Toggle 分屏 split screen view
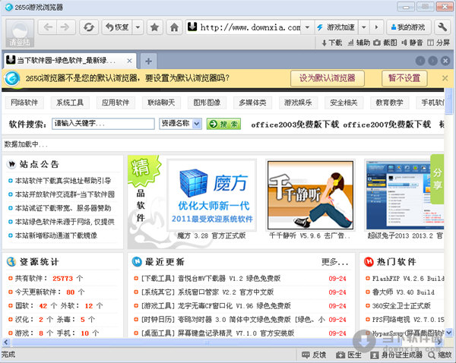This screenshot has width=456, height=363. 439,43
